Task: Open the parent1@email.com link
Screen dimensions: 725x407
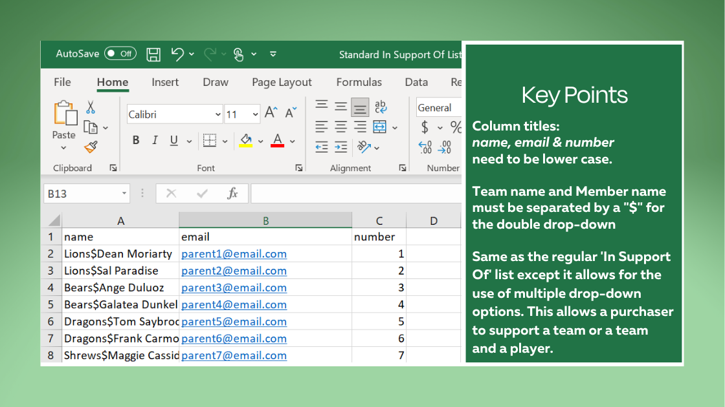Action: click(234, 254)
